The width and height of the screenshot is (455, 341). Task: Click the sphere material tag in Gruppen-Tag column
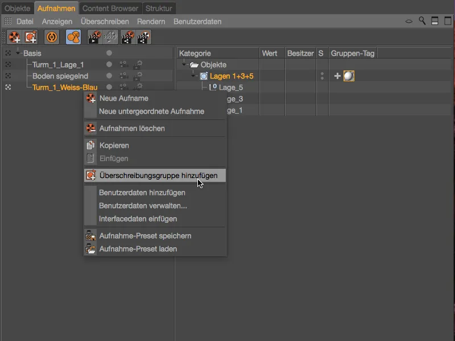[x=349, y=76]
